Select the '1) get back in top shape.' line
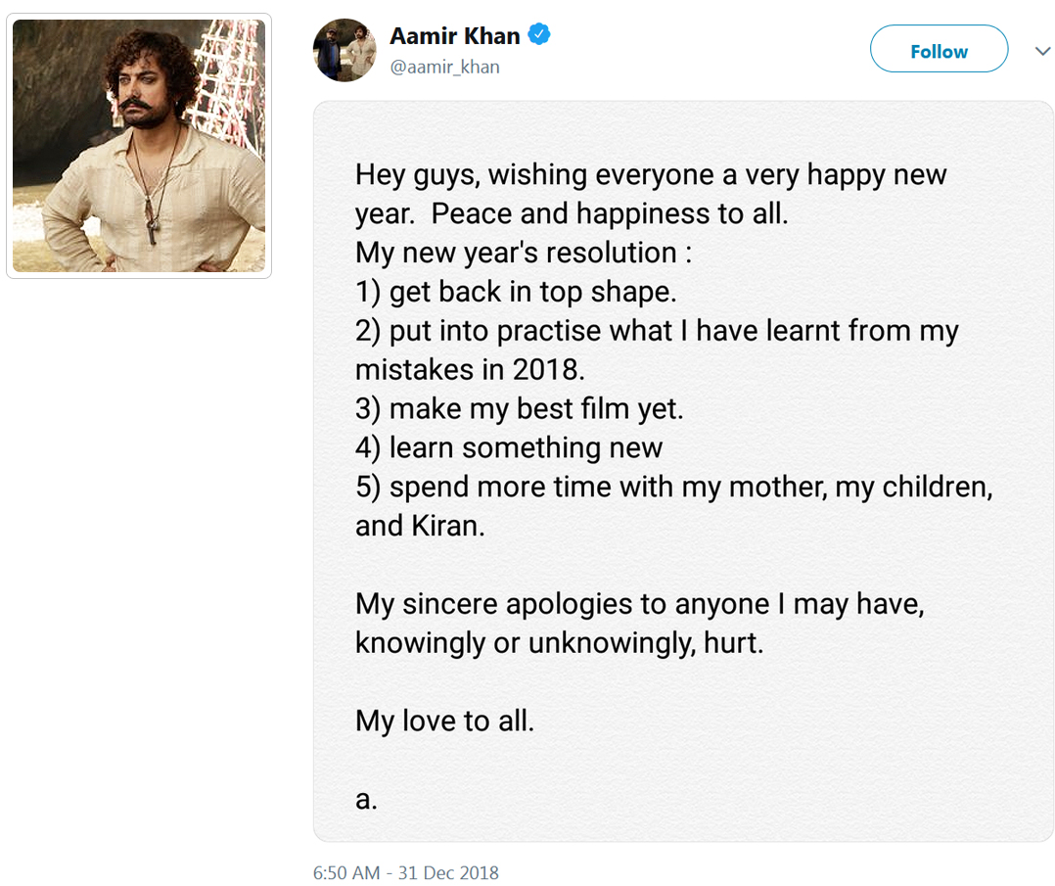The image size is (1055, 886). pyautogui.click(x=516, y=292)
